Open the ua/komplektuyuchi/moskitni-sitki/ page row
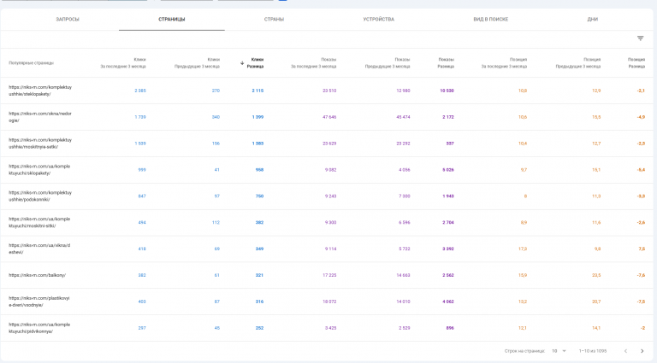The height and width of the screenshot is (363, 657). point(327,222)
